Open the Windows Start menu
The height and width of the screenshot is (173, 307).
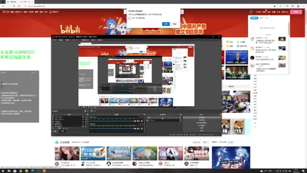pyautogui.click(x=3, y=171)
